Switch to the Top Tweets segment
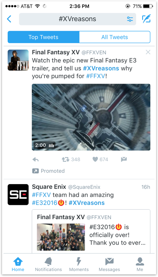This screenshot has width=158, height=277. pos(44,37)
